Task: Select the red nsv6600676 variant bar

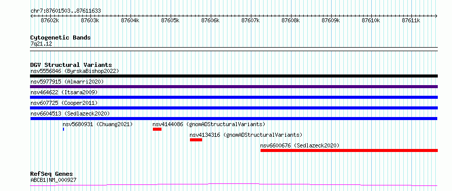Action: (349, 150)
